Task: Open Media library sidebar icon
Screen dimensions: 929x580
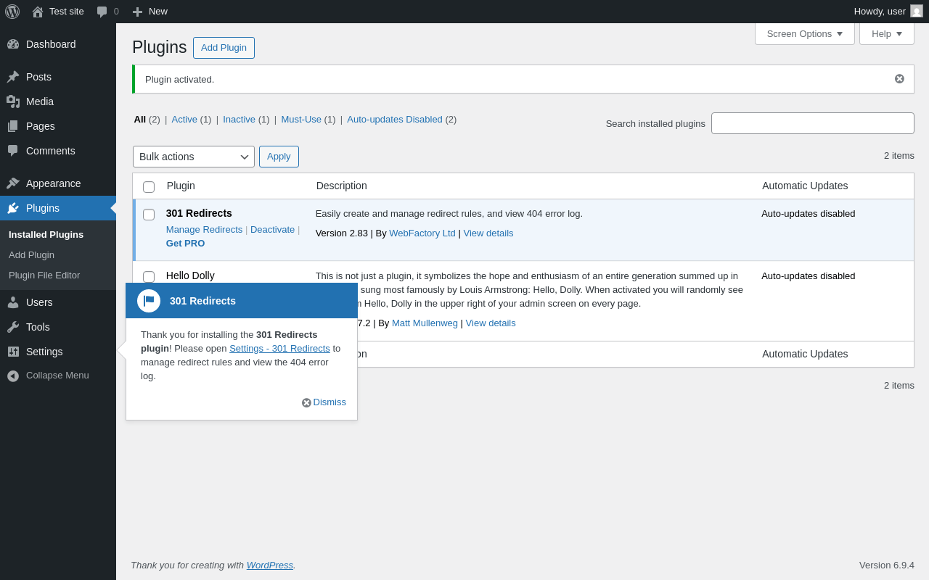Action: (x=13, y=101)
